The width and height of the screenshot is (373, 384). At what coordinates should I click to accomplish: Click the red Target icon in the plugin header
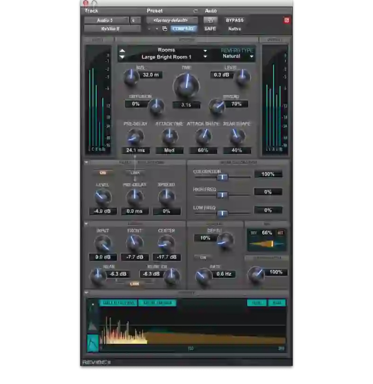click(x=286, y=20)
